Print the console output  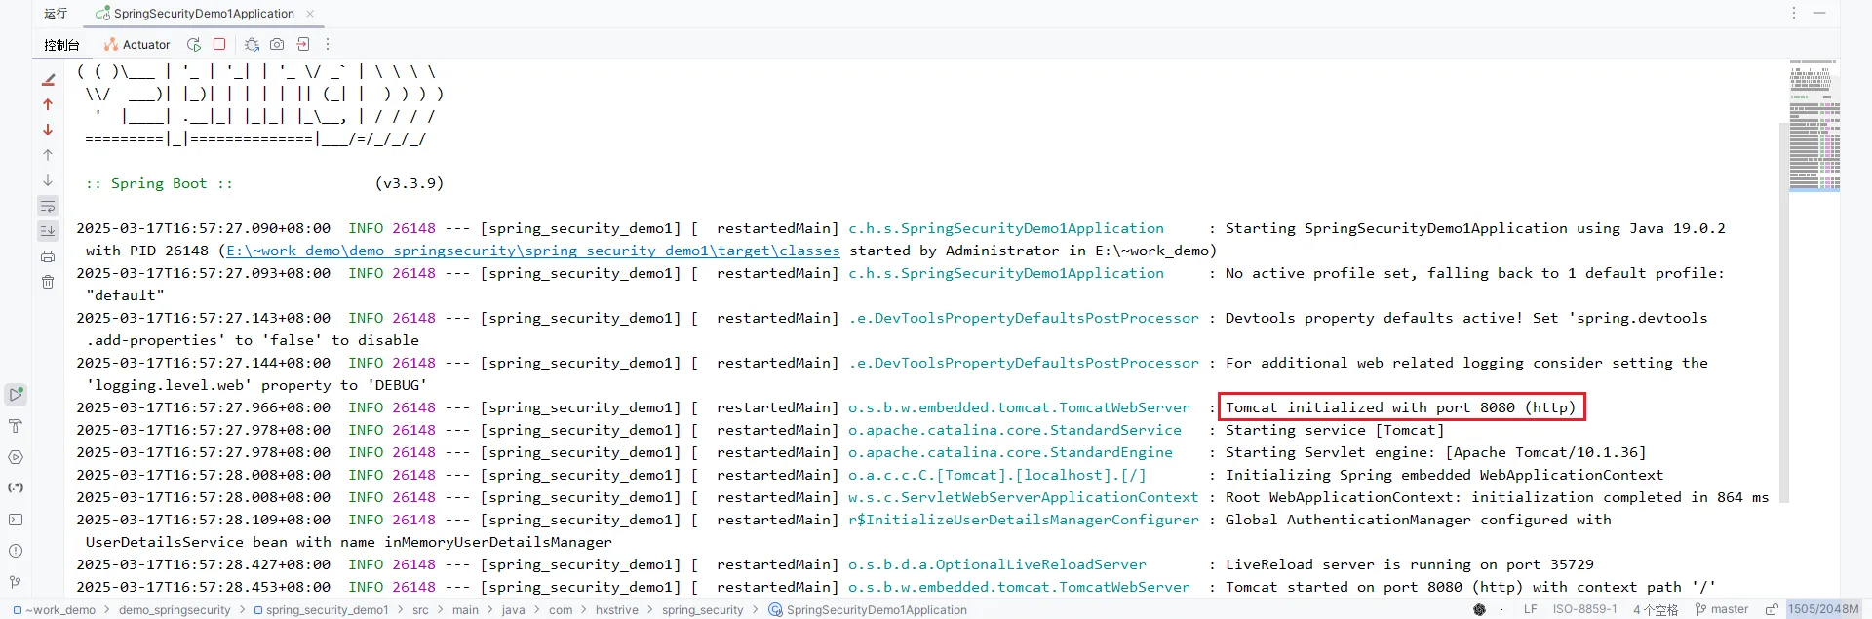pyautogui.click(x=48, y=256)
